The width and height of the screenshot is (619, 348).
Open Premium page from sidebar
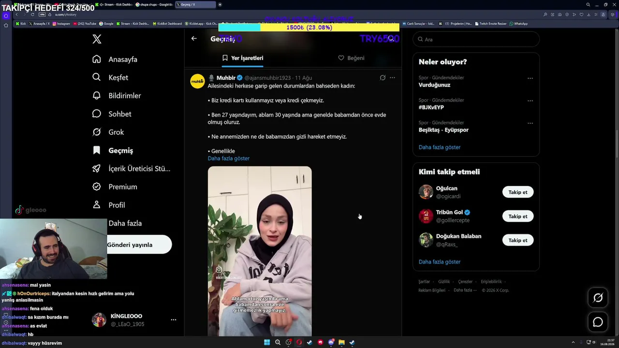click(115, 187)
